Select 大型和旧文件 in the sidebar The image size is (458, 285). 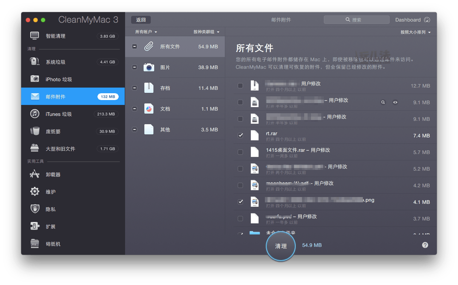[x=73, y=148]
